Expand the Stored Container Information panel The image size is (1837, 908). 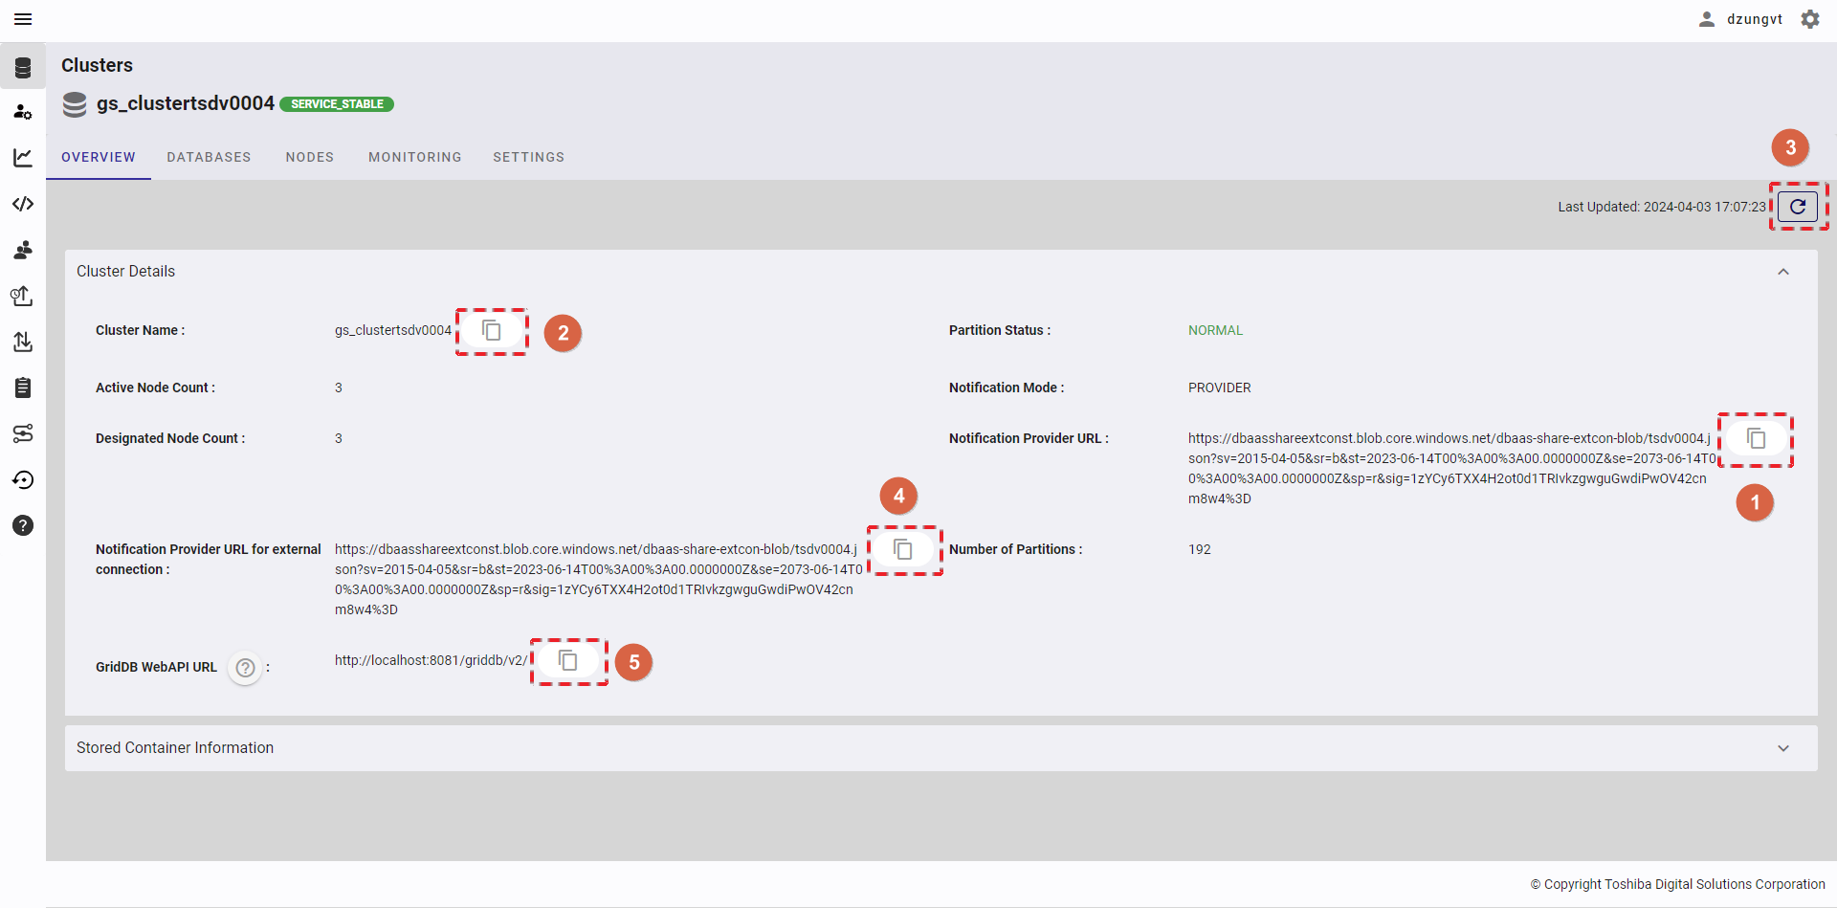tap(1783, 748)
